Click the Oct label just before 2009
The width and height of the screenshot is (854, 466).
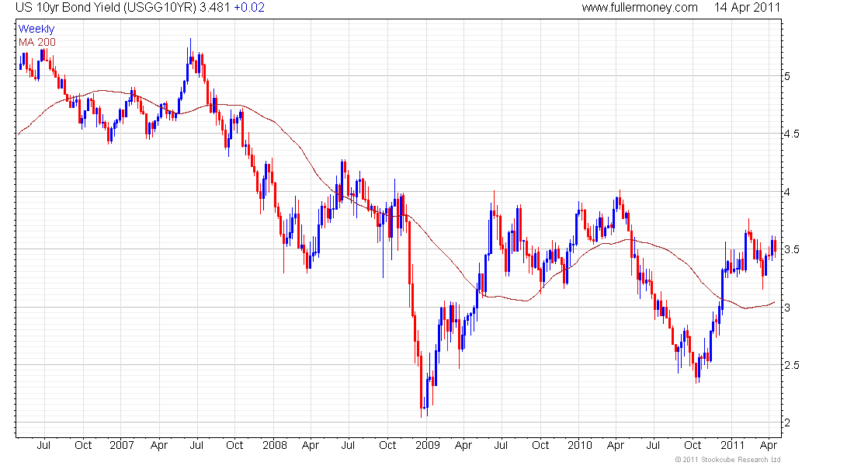click(x=387, y=445)
